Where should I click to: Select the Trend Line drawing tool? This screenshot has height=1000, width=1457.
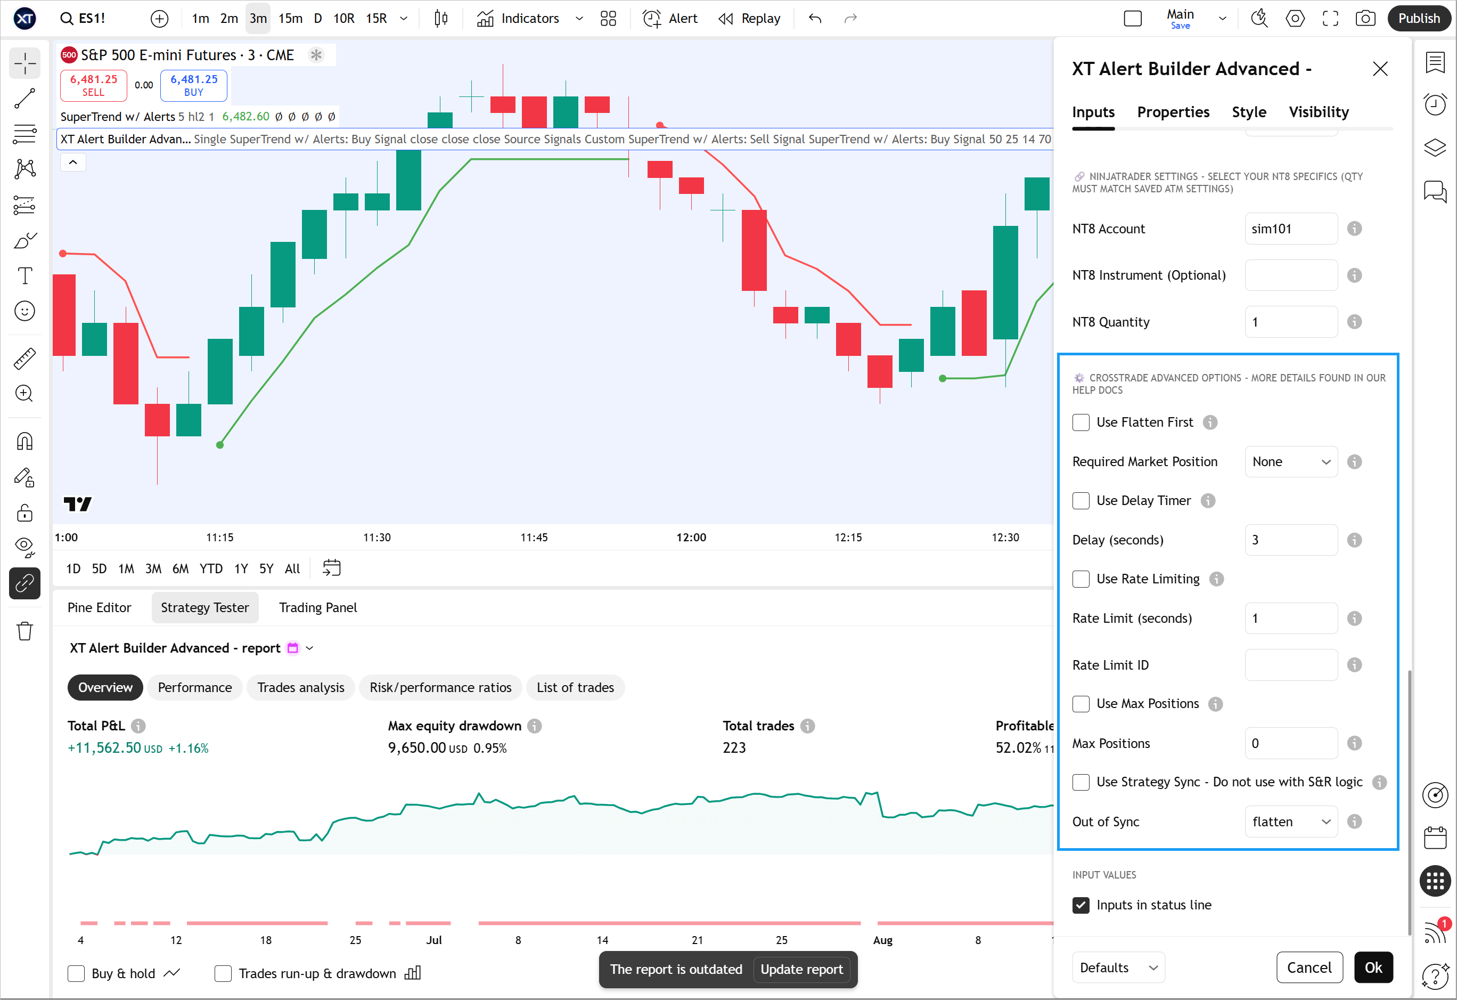click(24, 98)
